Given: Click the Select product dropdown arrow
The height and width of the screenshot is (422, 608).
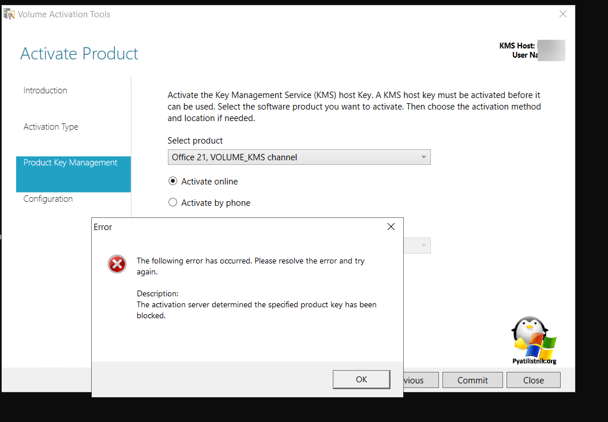Looking at the screenshot, I should [x=424, y=157].
